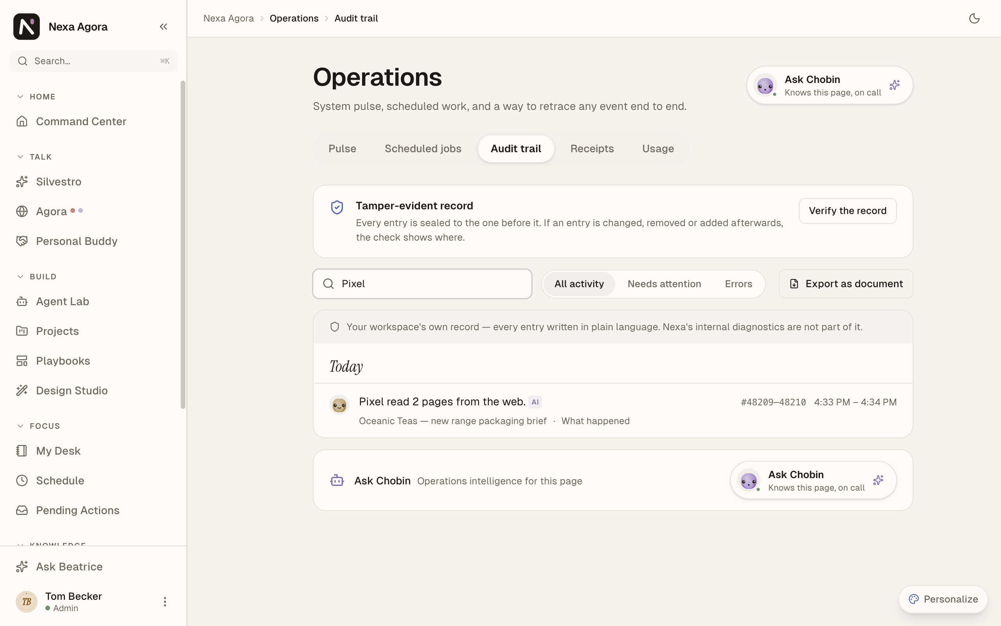Click Nexa Agora in the breadcrumb

[228, 18]
